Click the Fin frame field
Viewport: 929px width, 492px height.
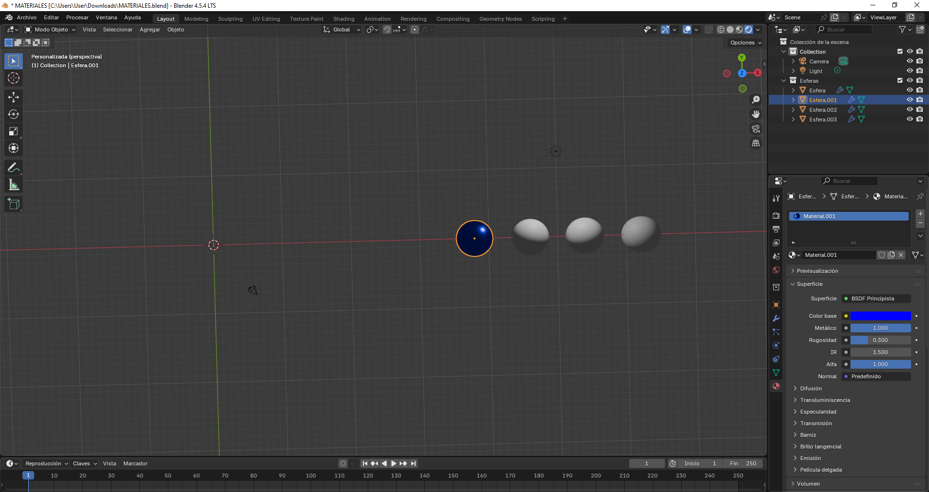pyautogui.click(x=743, y=463)
